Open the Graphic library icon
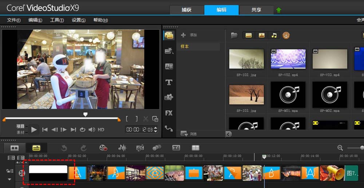364x188 pixels. (169, 98)
